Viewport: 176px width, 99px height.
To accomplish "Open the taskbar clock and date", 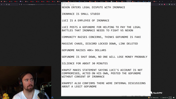I will [x=170, y=98].
